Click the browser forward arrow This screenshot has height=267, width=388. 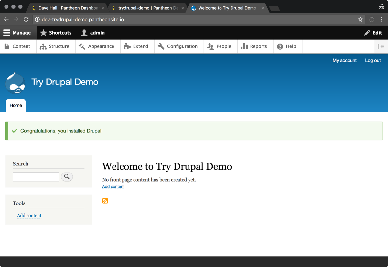pyautogui.click(x=16, y=19)
